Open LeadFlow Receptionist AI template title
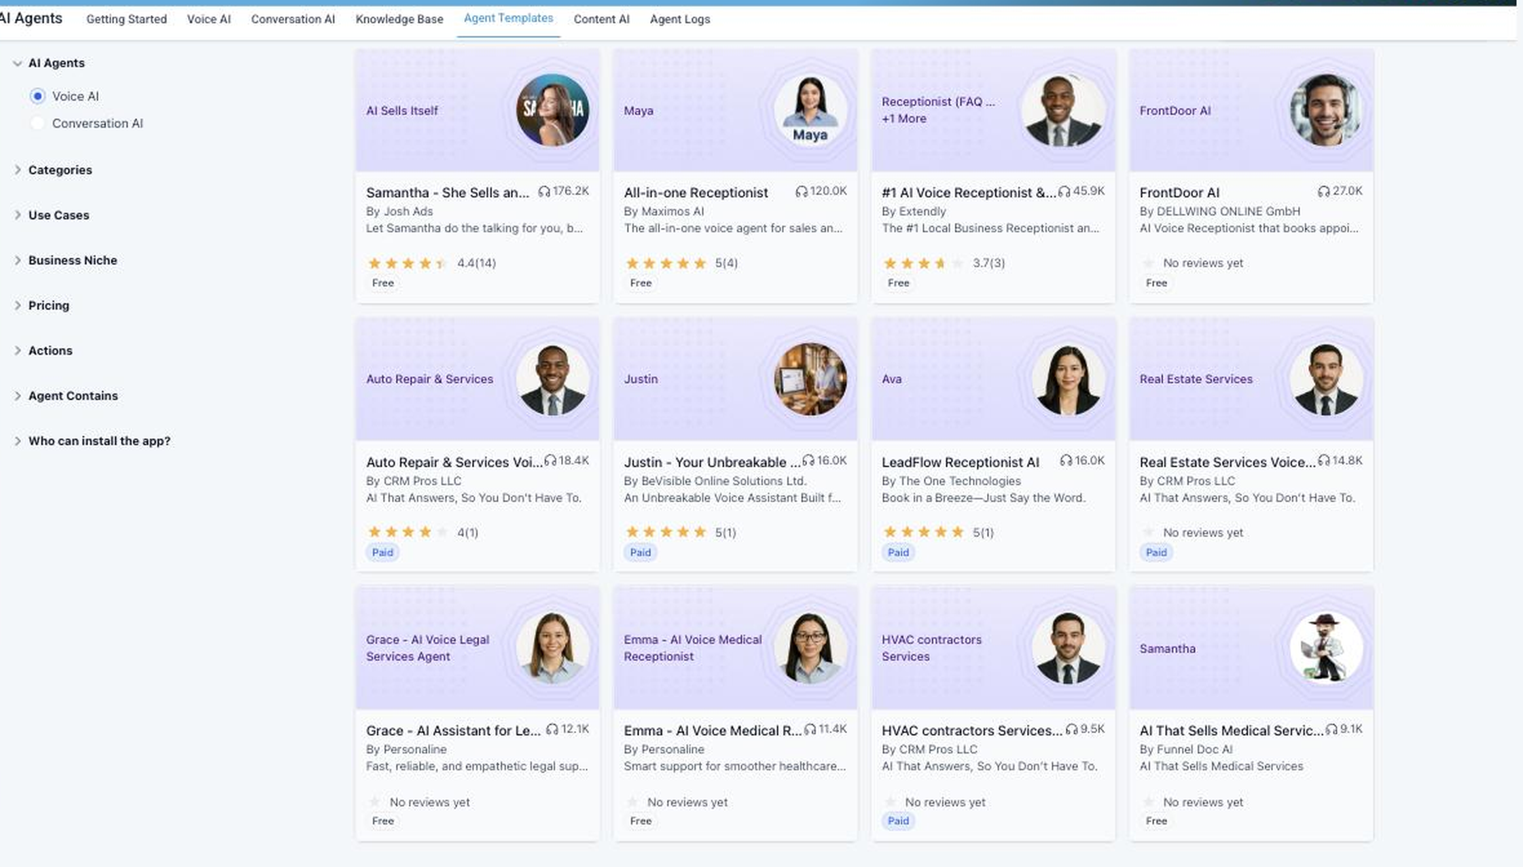The image size is (1523, 867). (x=961, y=462)
